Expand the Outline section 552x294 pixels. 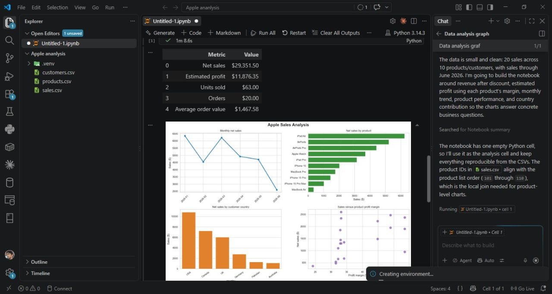pos(39,262)
